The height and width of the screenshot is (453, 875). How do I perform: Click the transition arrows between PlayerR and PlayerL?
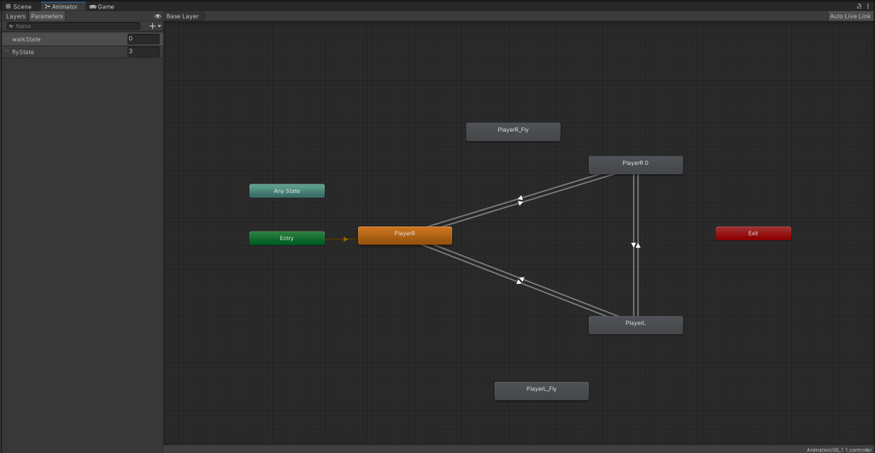[520, 280]
